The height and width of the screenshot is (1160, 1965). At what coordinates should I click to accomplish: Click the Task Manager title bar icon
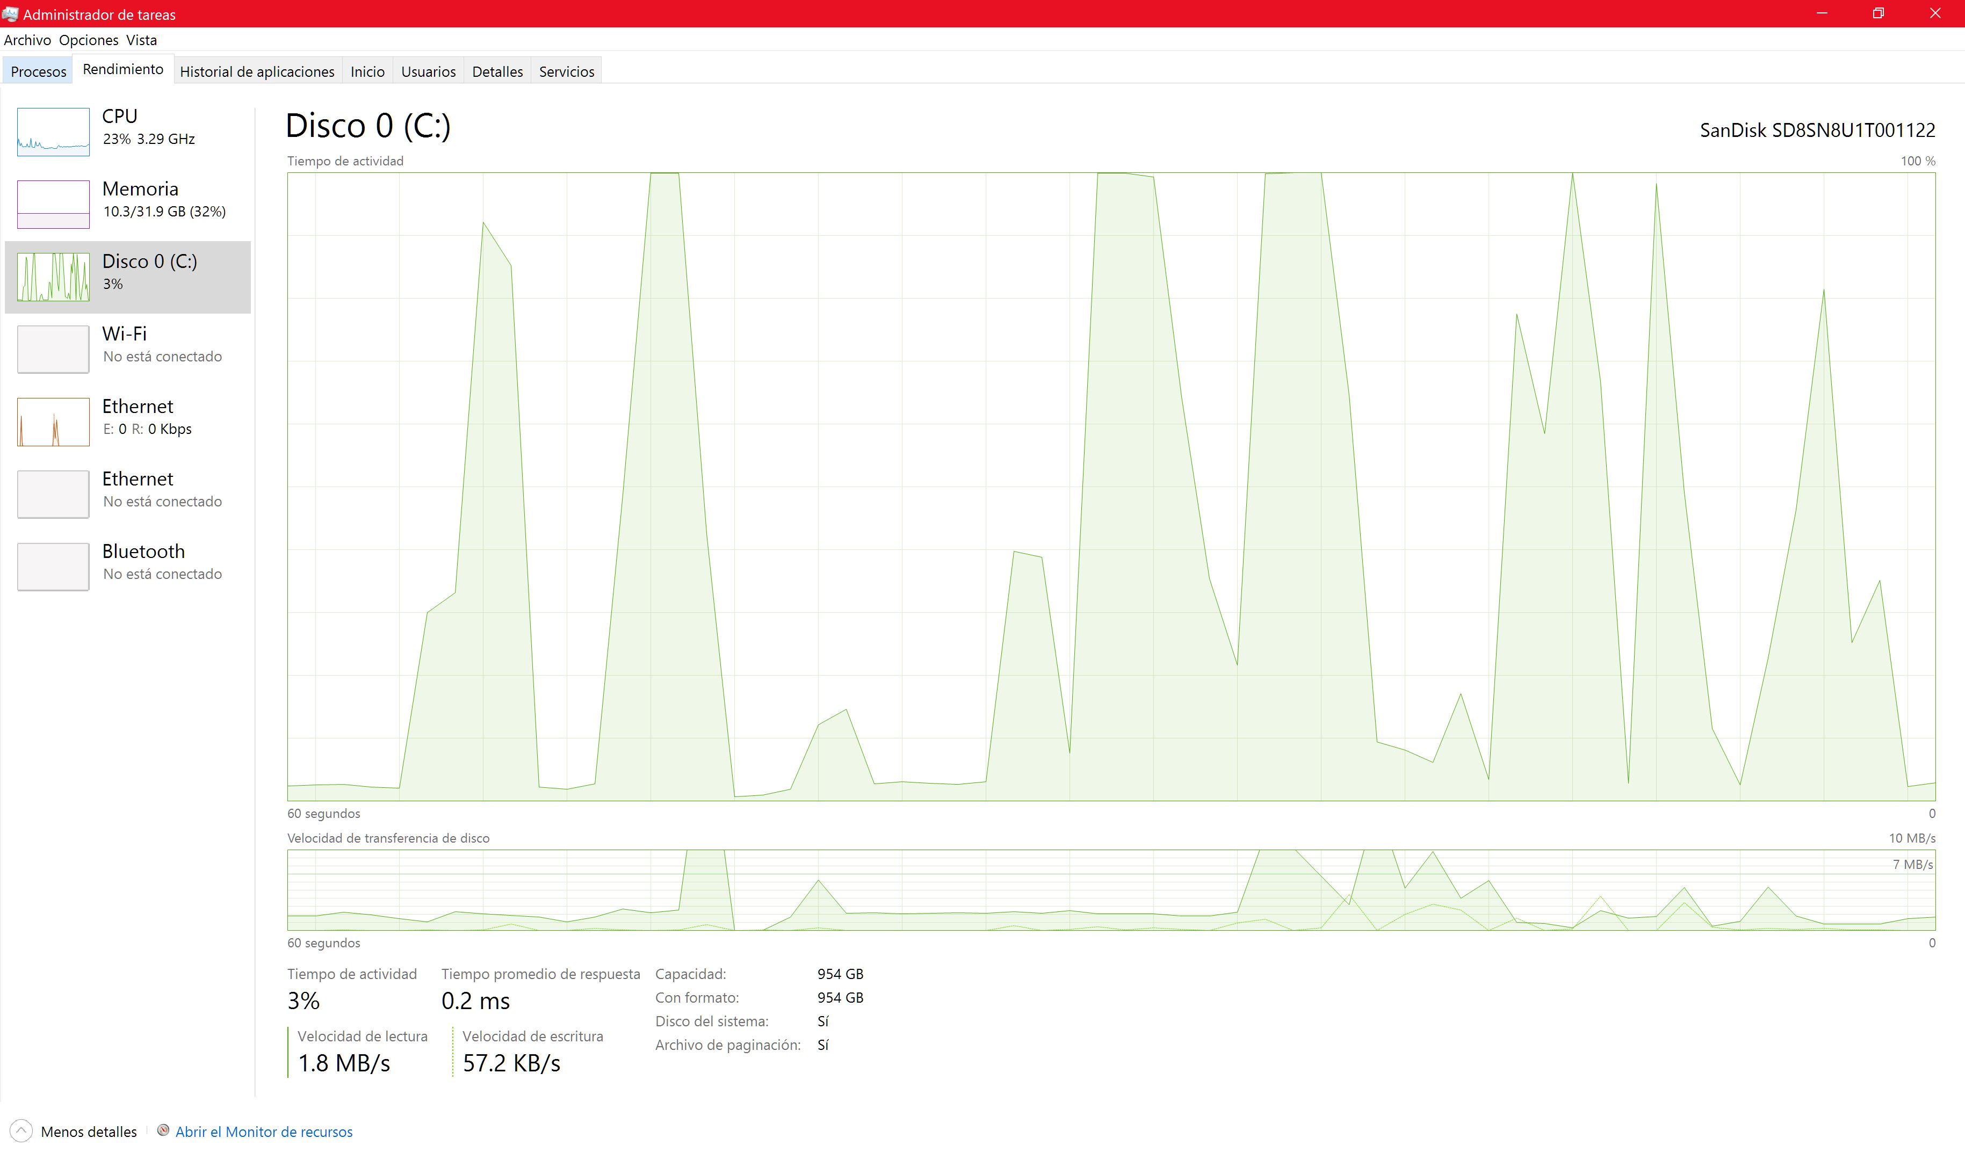pyautogui.click(x=10, y=14)
